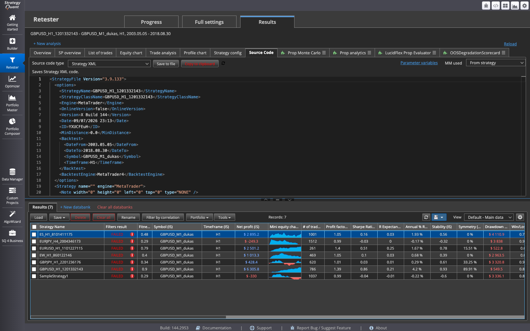The height and width of the screenshot is (331, 530).
Task: Open databank column settings gear
Action: (x=520, y=217)
